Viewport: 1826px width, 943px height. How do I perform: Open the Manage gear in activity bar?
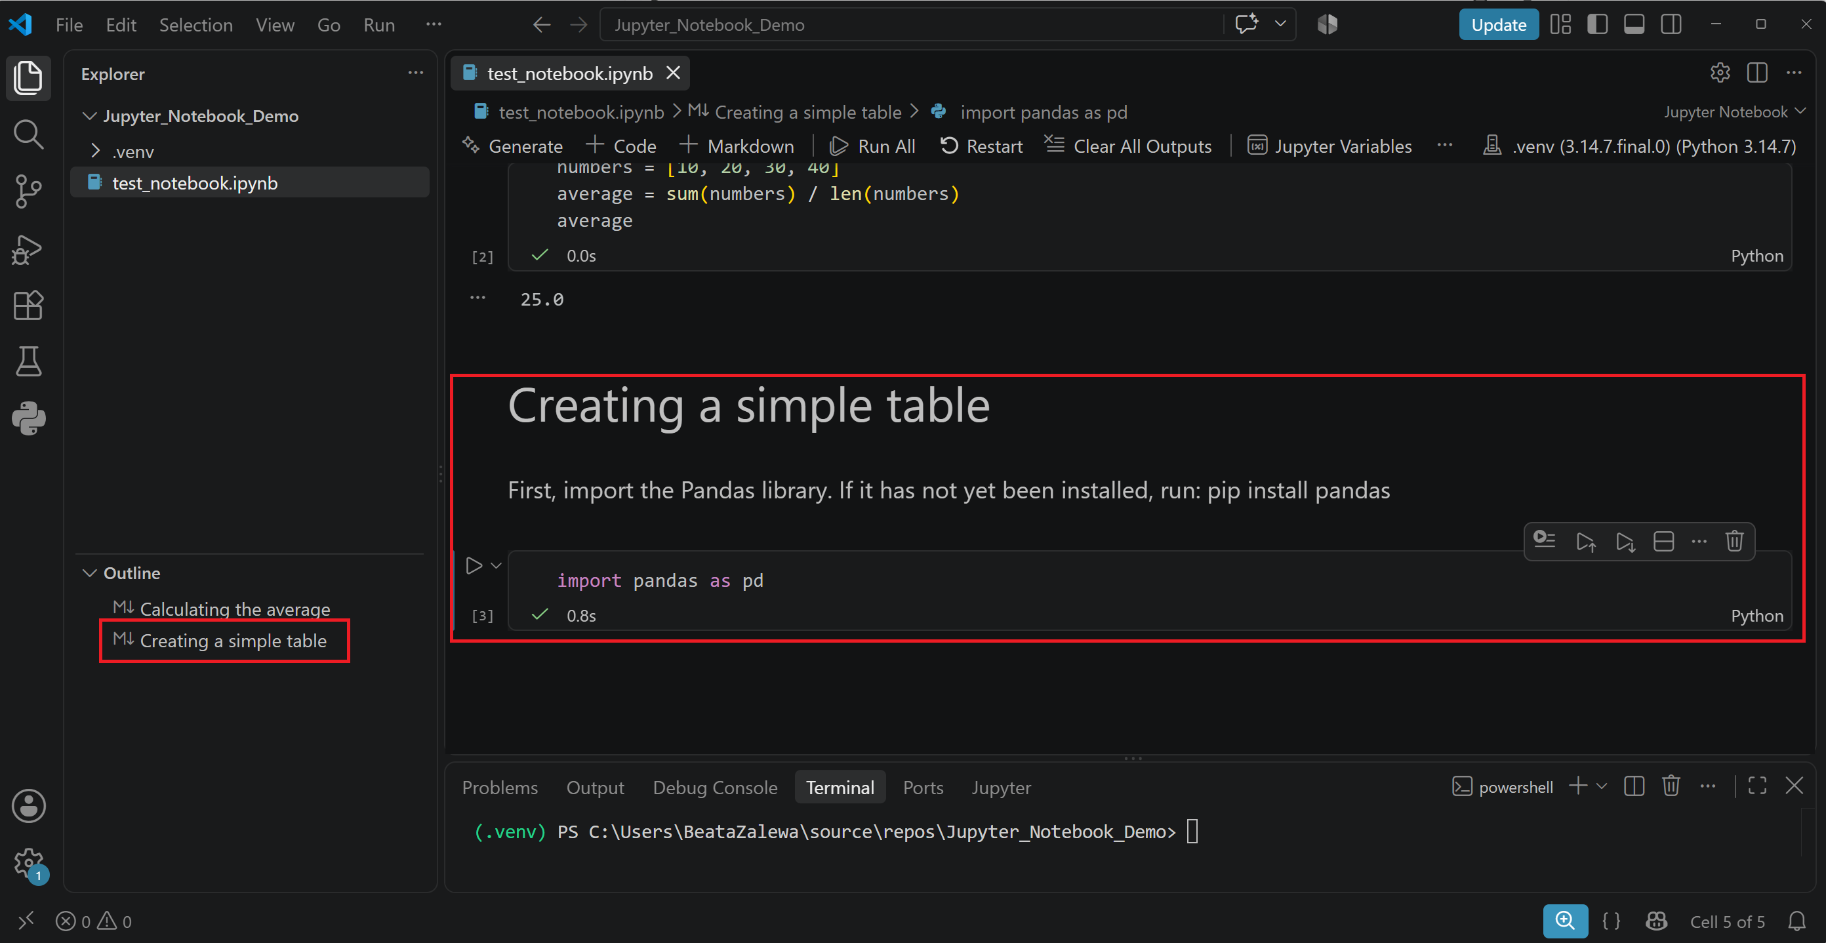pos(28,863)
